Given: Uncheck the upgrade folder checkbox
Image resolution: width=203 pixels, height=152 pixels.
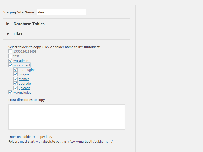Looking at the screenshot, I should 15,83.
